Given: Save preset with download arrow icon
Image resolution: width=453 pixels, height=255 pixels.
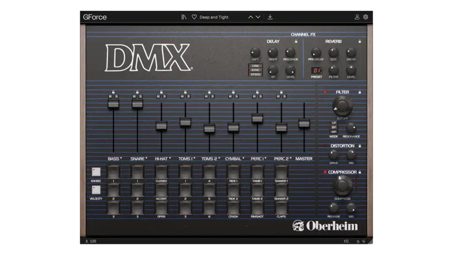Looking at the screenshot, I should click(x=270, y=17).
